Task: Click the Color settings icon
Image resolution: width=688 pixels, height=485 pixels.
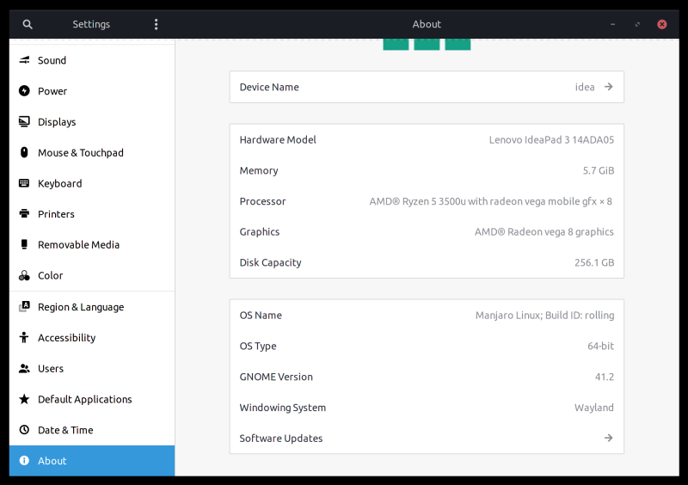Action: click(24, 276)
